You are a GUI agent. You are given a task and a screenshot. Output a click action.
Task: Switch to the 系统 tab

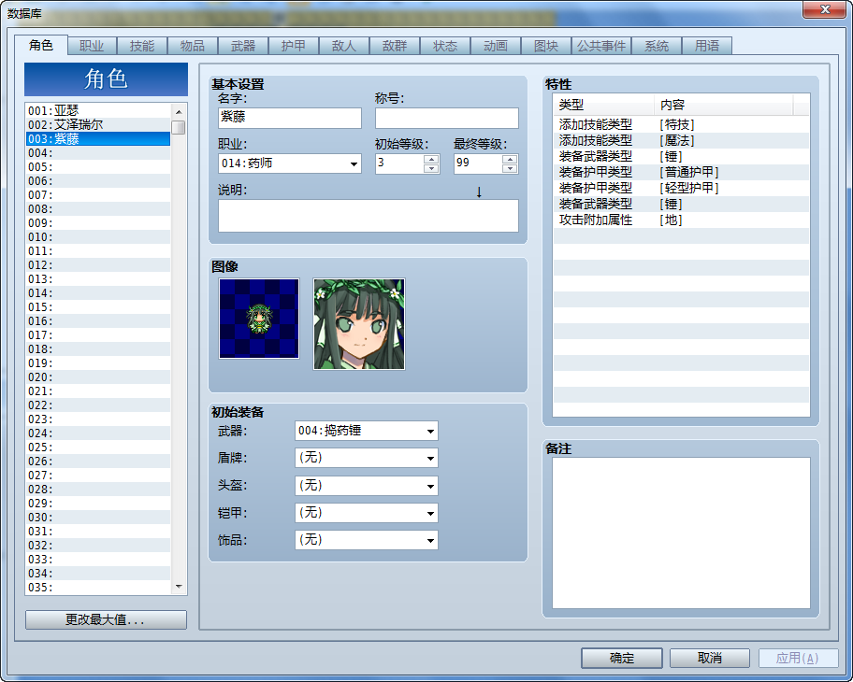coord(657,46)
